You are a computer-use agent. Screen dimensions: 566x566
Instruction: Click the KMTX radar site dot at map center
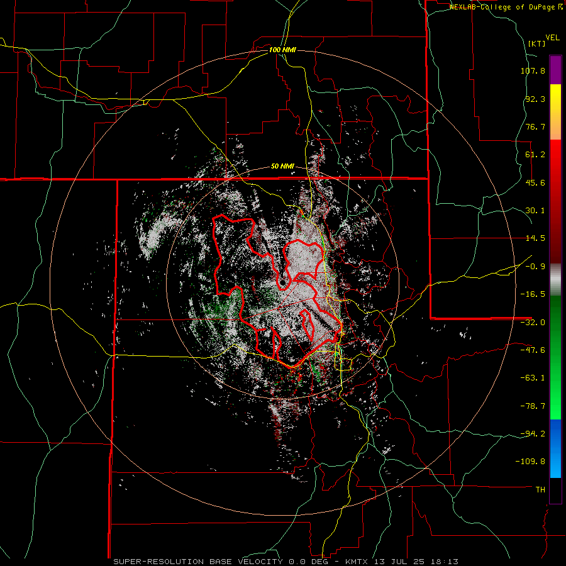click(x=282, y=282)
